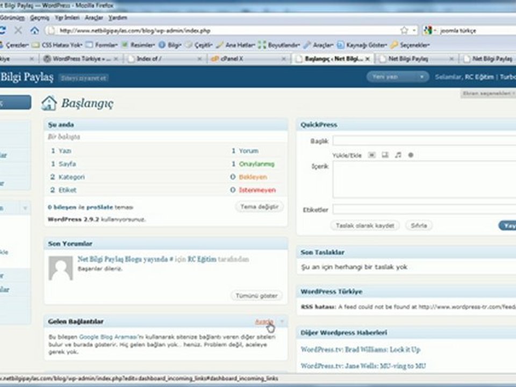Collapse the sidebar menu section arrow

point(25,208)
